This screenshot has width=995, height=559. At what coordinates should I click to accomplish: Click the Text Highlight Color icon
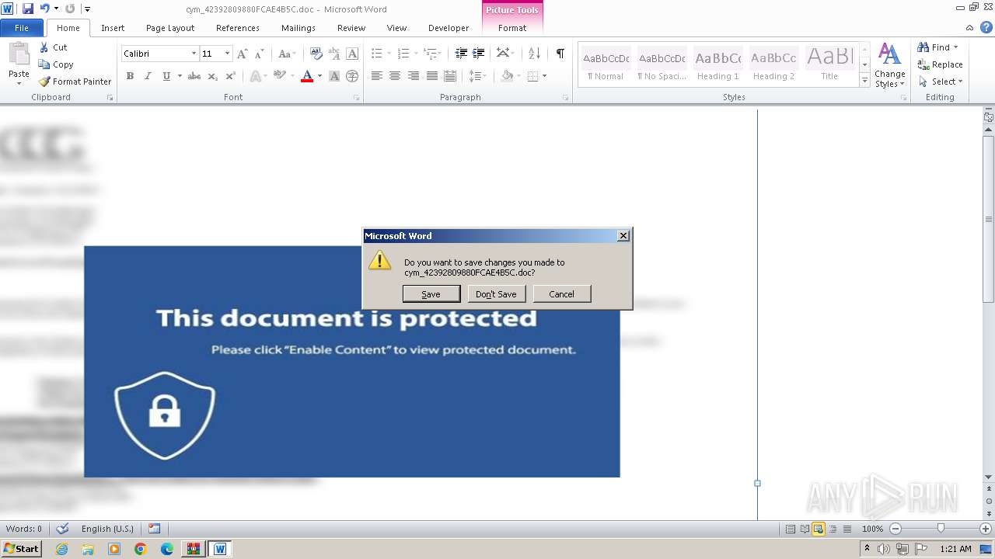280,76
